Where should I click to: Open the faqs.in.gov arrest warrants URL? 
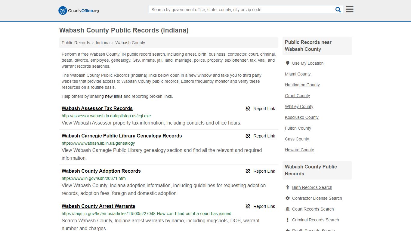[149, 214]
